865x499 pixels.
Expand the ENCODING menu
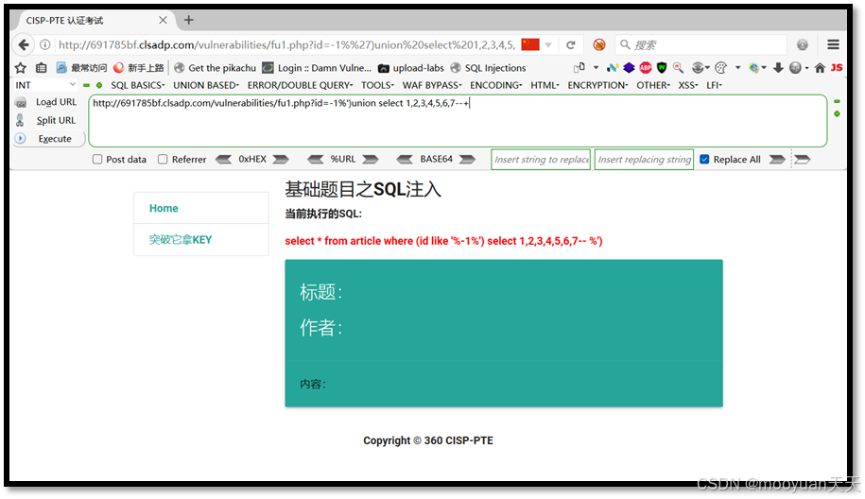coord(496,85)
